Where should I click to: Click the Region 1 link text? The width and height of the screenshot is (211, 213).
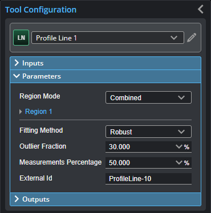tap(39, 112)
